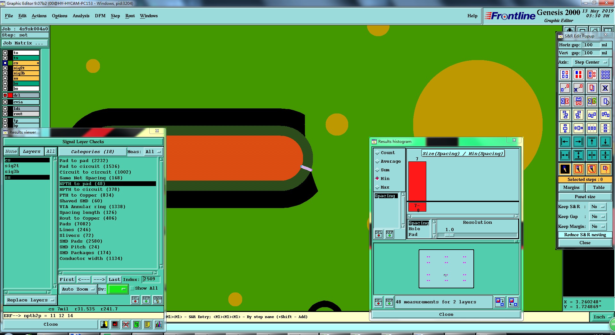This screenshot has height=335, width=615.
Task: Open the DFM menu
Action: (100, 16)
